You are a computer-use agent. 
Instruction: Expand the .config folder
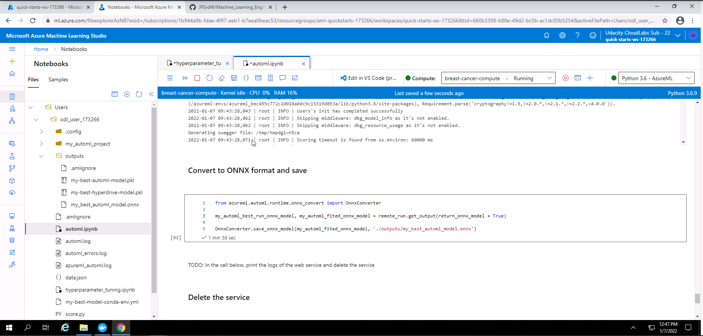(41, 132)
